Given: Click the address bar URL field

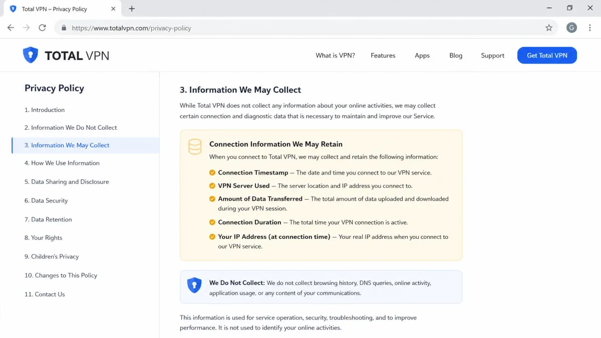Looking at the screenshot, I should coord(306,28).
